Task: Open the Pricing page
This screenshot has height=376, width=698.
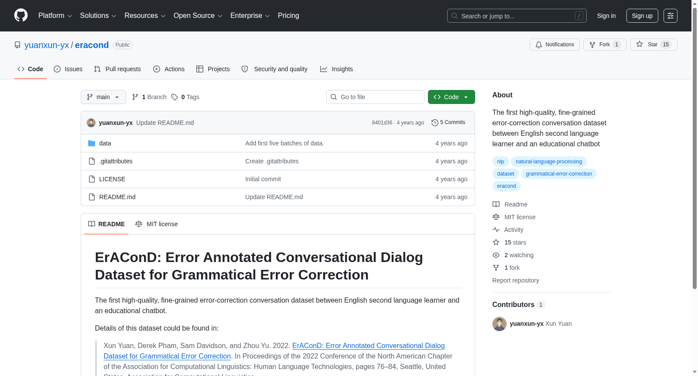Action: click(288, 16)
